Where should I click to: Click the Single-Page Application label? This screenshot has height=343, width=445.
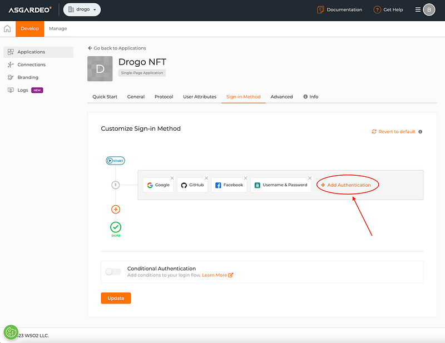[142, 73]
